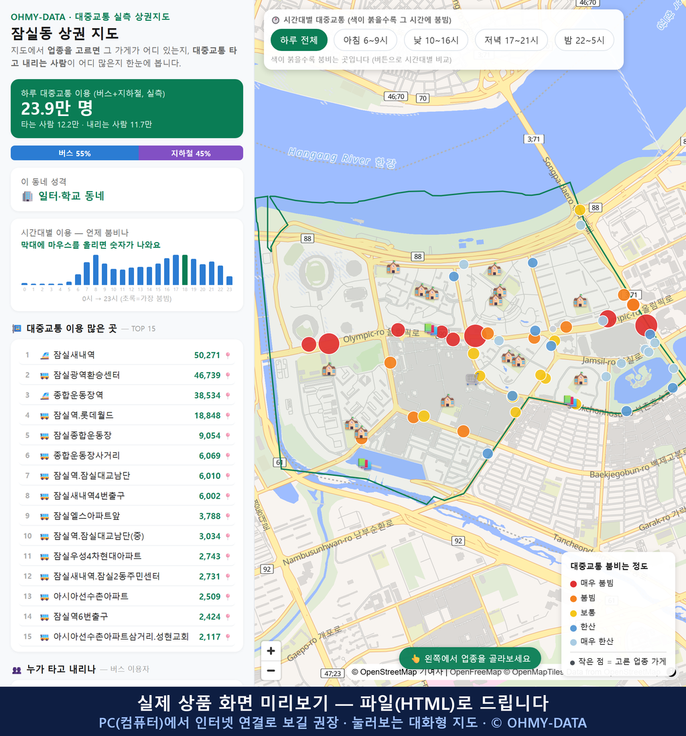
Task: Click the 잠실동 상권 지도 page title
Action: pos(65,34)
